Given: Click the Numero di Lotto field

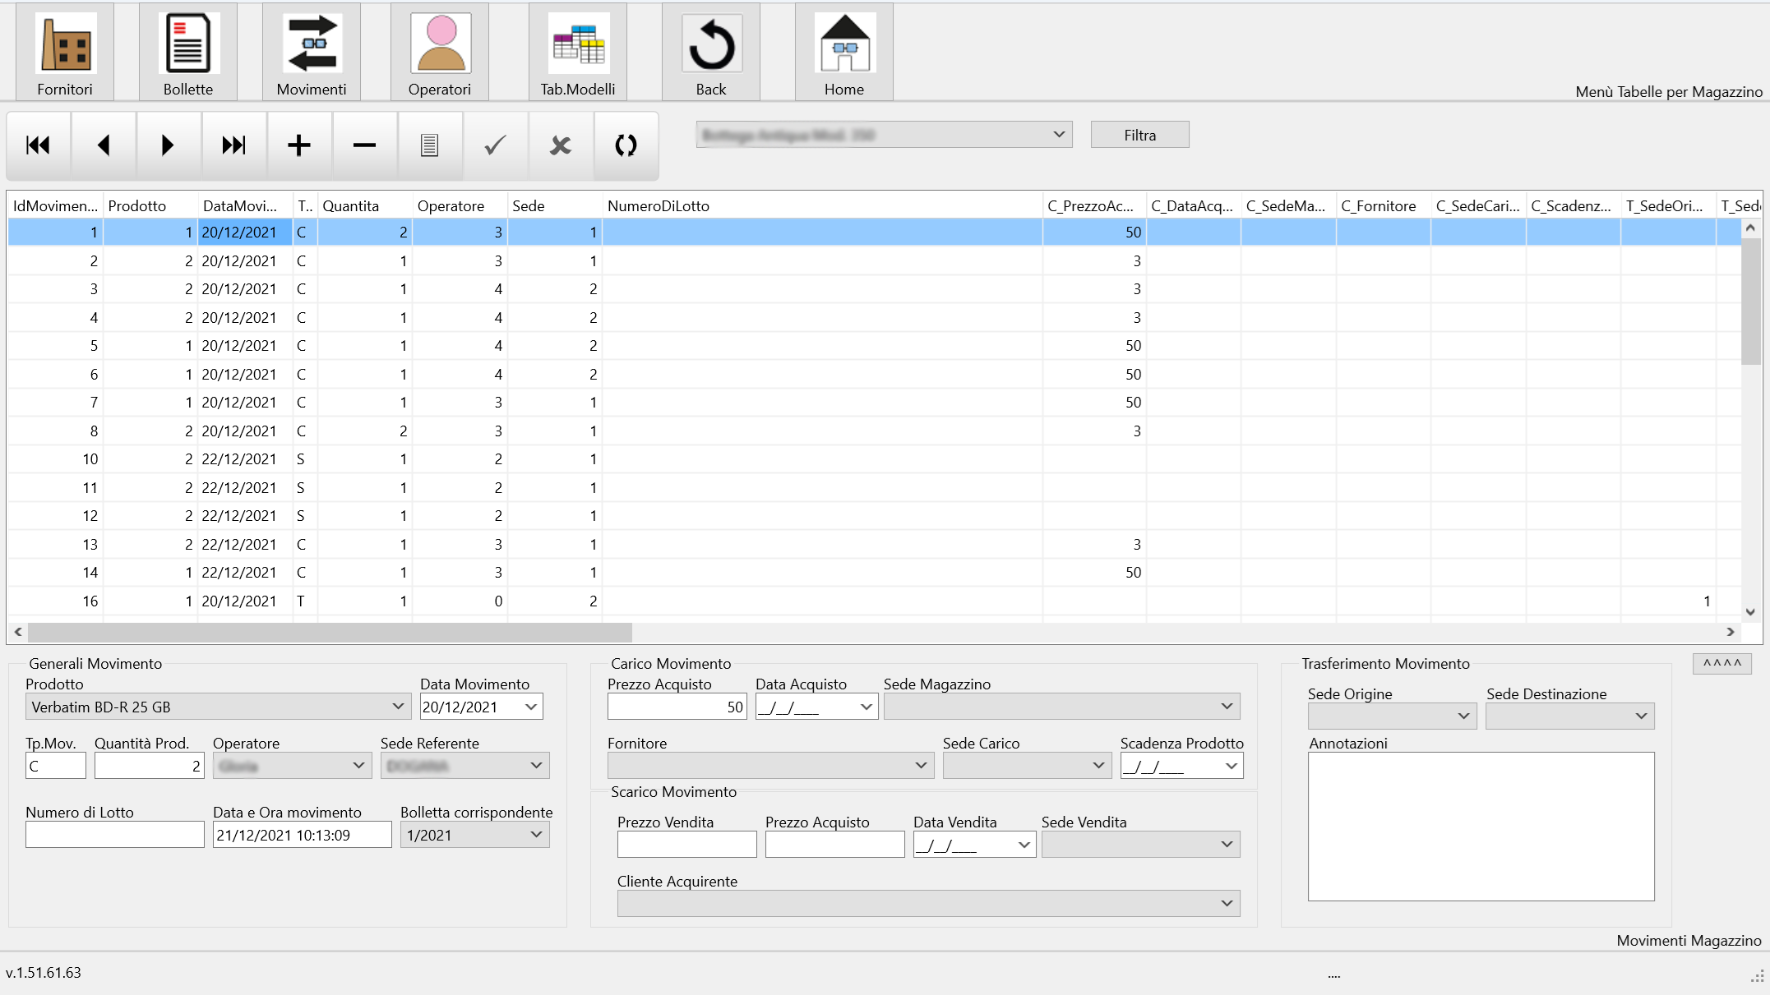Looking at the screenshot, I should click(115, 835).
